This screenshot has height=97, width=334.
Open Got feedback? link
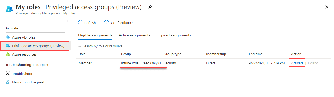(x=122, y=23)
